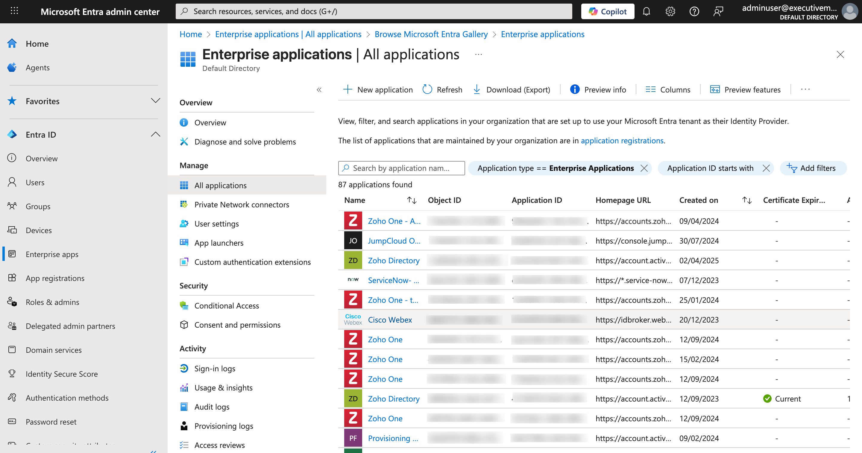862x453 pixels.
Task: Open the notifications bell icon
Action: (x=646, y=11)
